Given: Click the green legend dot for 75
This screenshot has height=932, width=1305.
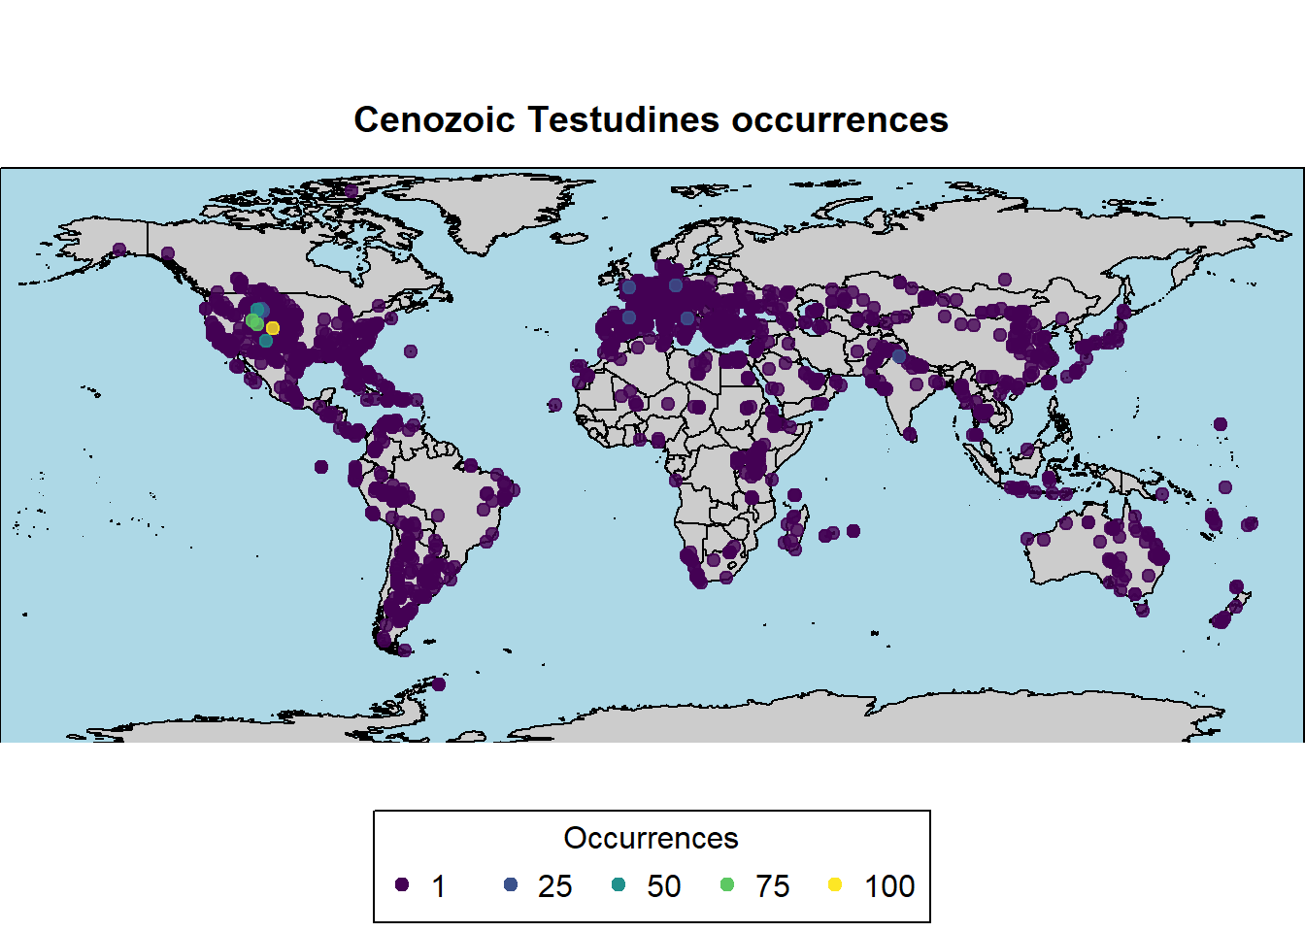Looking at the screenshot, I should 727,884.
